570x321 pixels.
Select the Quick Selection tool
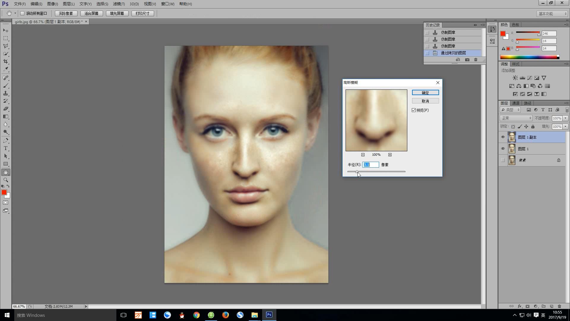tap(6, 54)
